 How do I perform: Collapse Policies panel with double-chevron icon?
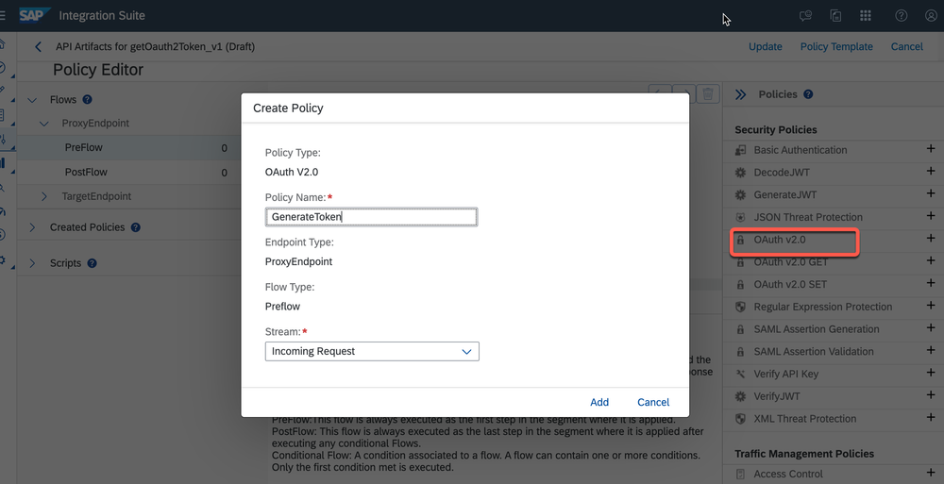coord(740,94)
